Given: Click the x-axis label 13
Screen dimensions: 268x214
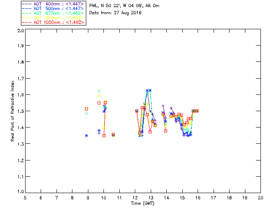Looking at the screenshot, I should click(x=151, y=198).
